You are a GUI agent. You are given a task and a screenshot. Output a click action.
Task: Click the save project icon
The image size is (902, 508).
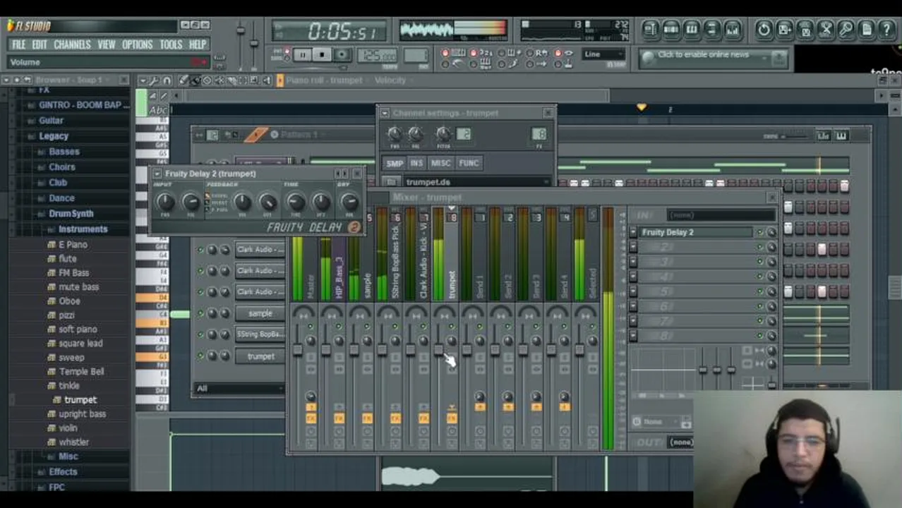click(784, 30)
